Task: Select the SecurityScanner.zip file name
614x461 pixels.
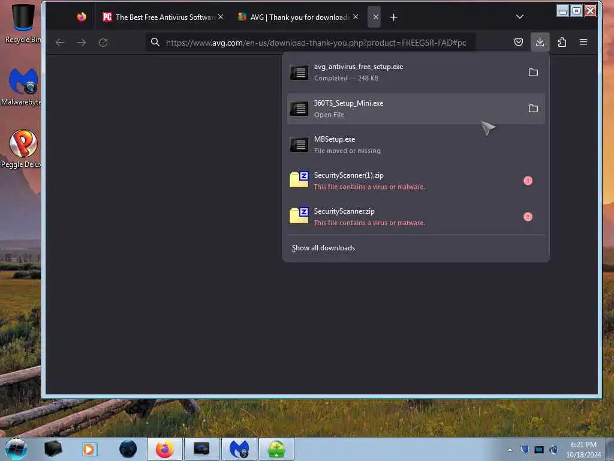Action: click(344, 211)
